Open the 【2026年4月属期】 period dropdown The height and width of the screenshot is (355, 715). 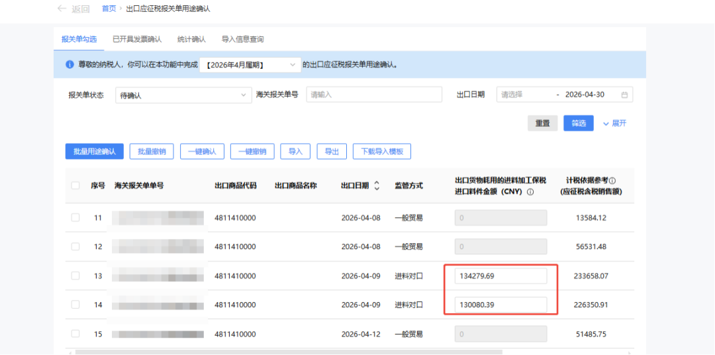[x=250, y=66]
